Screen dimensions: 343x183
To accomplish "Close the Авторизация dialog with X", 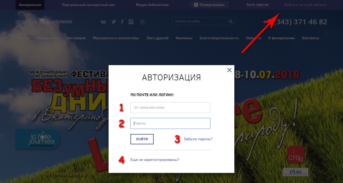I will tap(229, 70).
